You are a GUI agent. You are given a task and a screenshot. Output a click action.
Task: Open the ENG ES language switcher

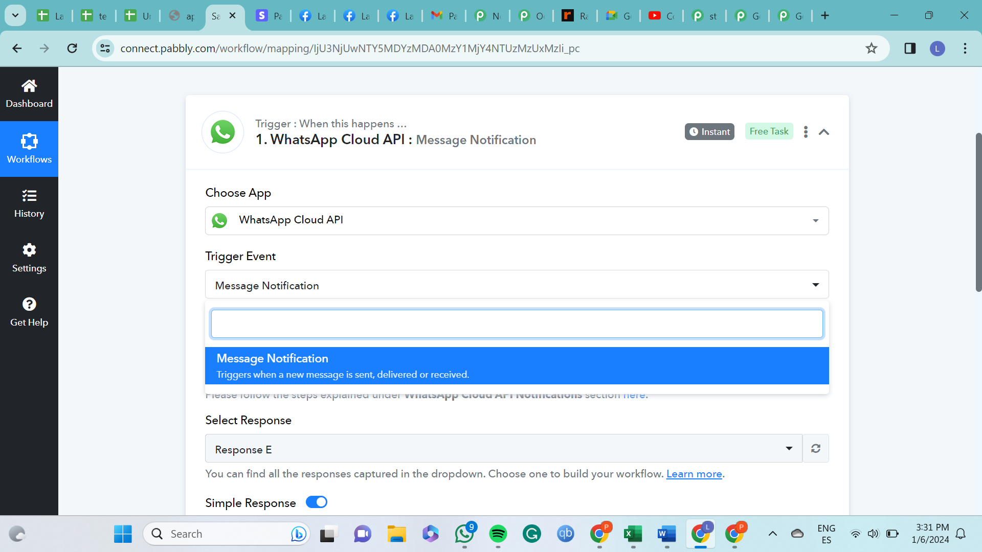pos(826,534)
